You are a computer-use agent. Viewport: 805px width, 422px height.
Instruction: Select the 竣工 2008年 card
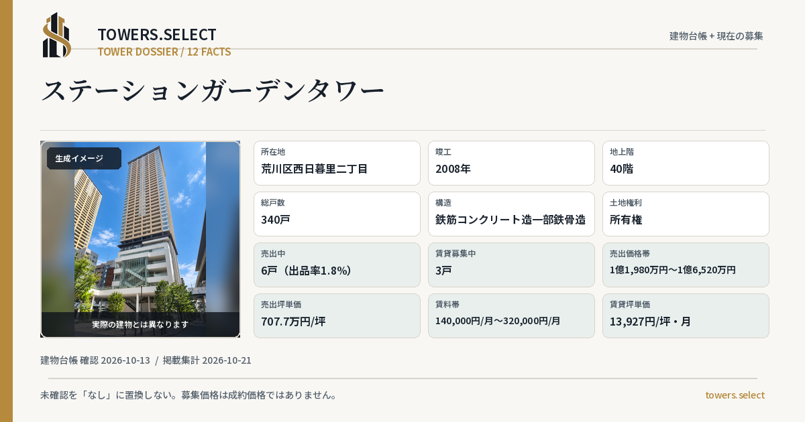point(511,163)
